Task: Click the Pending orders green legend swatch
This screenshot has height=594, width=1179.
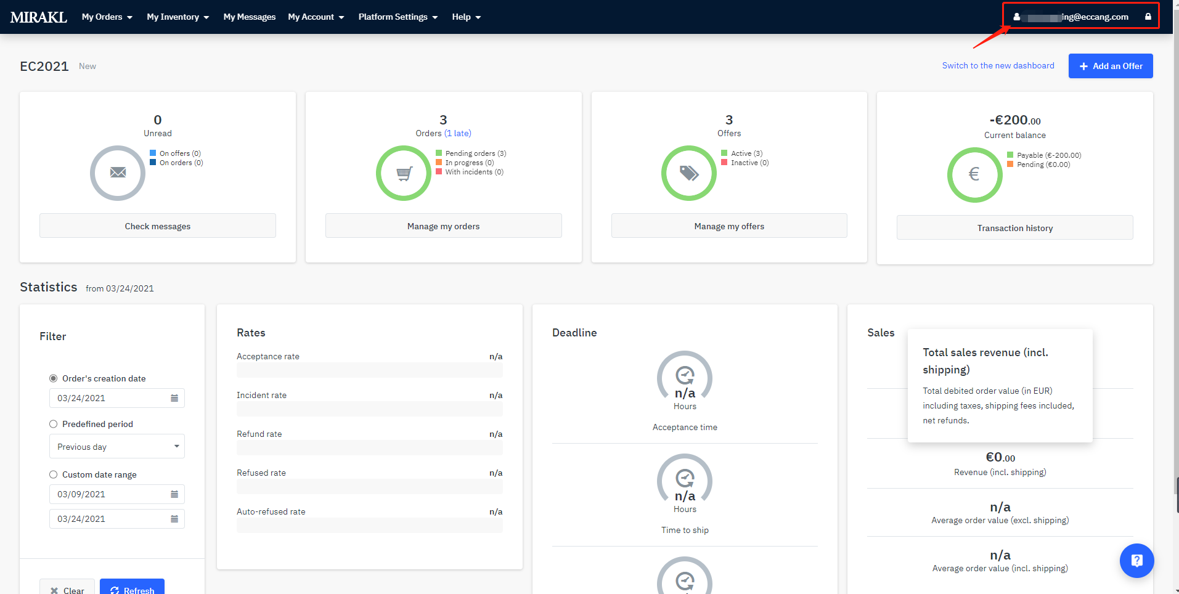Action: (439, 153)
